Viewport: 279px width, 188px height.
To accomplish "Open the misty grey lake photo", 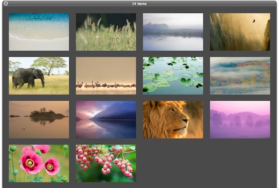I will coord(173,31).
